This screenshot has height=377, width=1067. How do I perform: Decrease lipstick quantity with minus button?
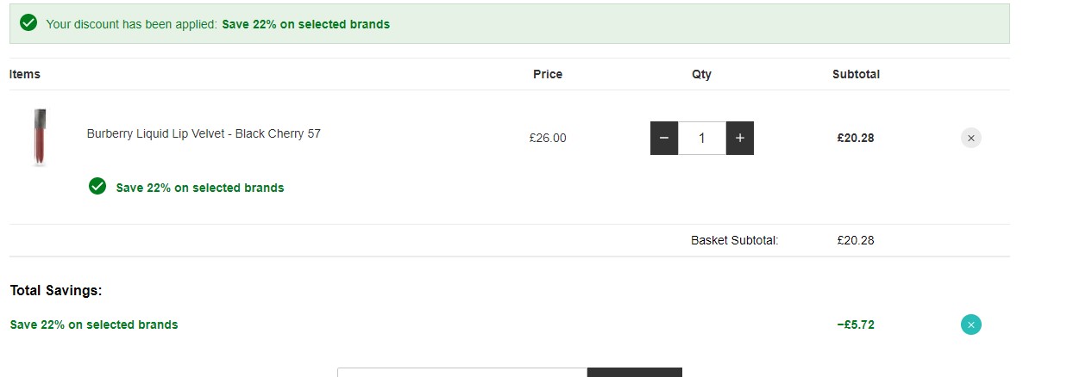click(x=664, y=138)
